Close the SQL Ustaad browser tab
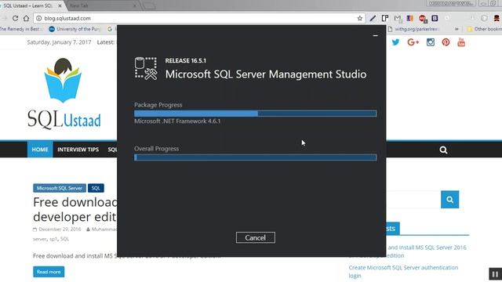This screenshot has height=282, width=502. [x=60, y=5]
